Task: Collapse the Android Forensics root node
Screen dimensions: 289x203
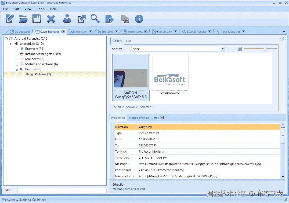Action: (6, 39)
